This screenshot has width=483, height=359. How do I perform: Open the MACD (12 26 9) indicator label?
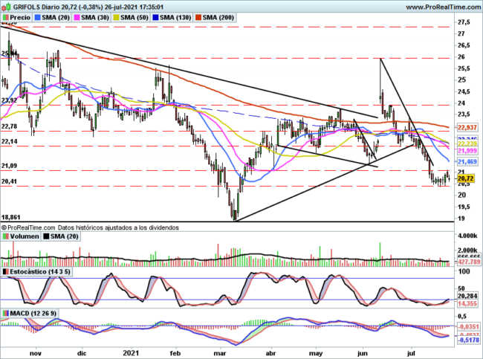point(33,314)
